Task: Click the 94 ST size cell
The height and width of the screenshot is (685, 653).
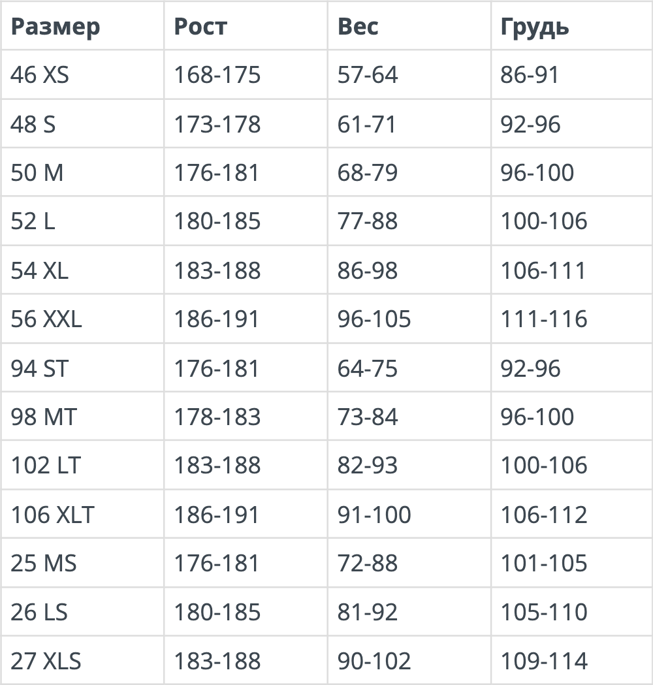Action: coord(39,368)
